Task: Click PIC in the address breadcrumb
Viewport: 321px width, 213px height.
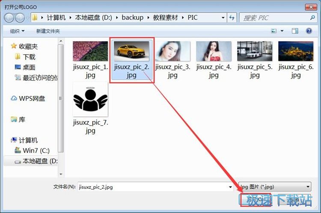Action: [x=193, y=18]
